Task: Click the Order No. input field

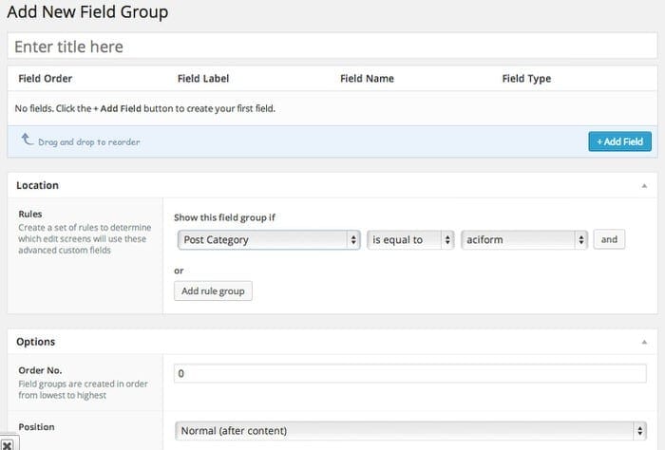Action: click(x=410, y=373)
